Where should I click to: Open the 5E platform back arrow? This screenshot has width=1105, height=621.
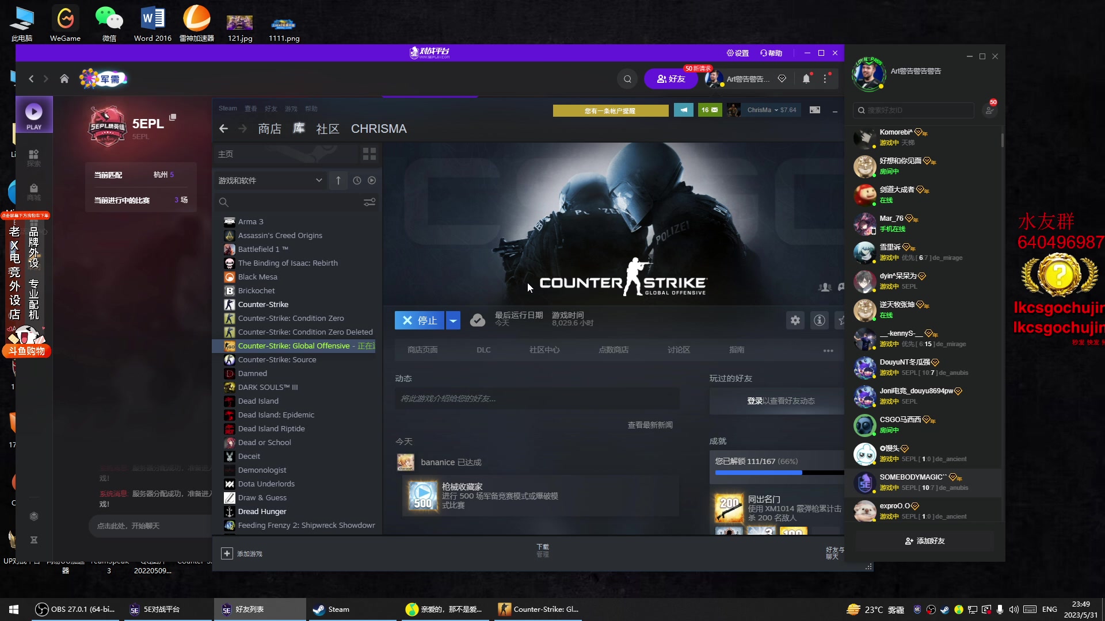click(x=32, y=79)
